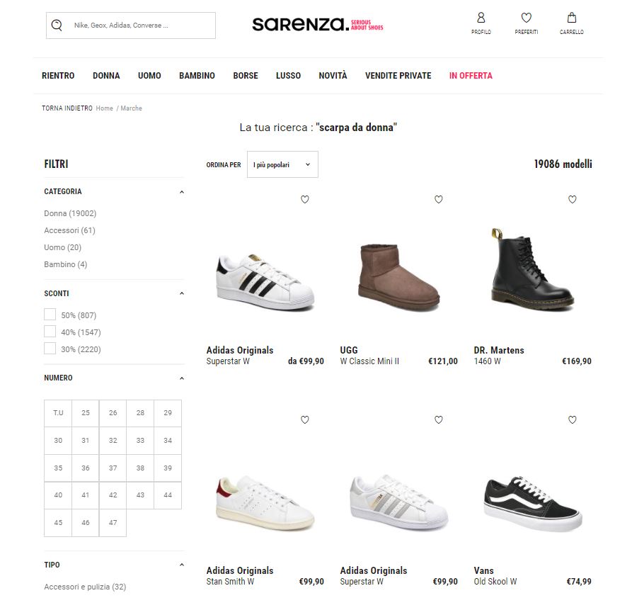Image resolution: width=632 pixels, height=598 pixels.
Task: Favorite the UGG W Classic Mini II boot
Action: [x=439, y=199]
